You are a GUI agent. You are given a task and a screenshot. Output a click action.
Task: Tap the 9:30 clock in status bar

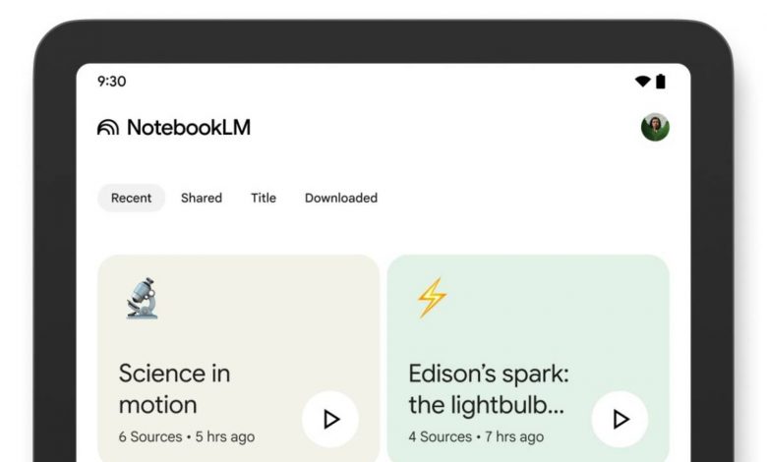[x=111, y=82]
